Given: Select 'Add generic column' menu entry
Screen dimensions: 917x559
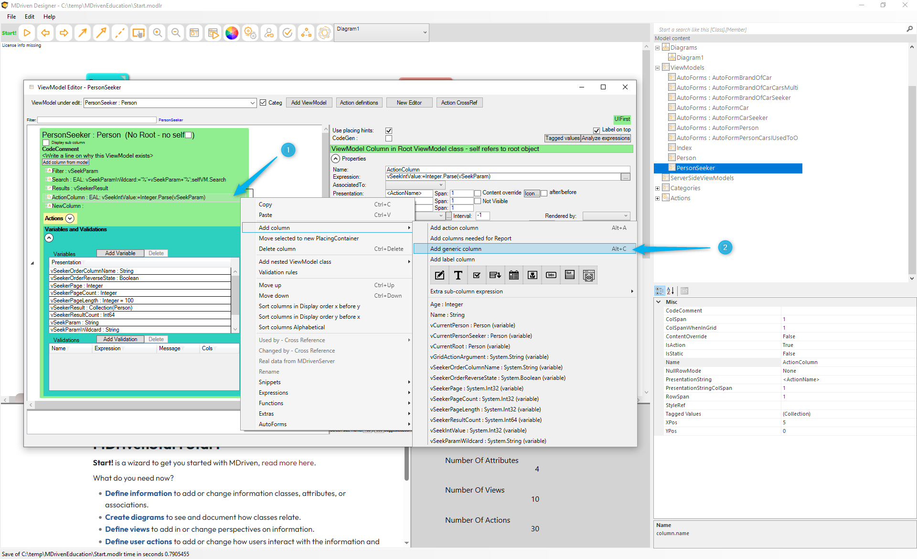Looking at the screenshot, I should pos(456,249).
